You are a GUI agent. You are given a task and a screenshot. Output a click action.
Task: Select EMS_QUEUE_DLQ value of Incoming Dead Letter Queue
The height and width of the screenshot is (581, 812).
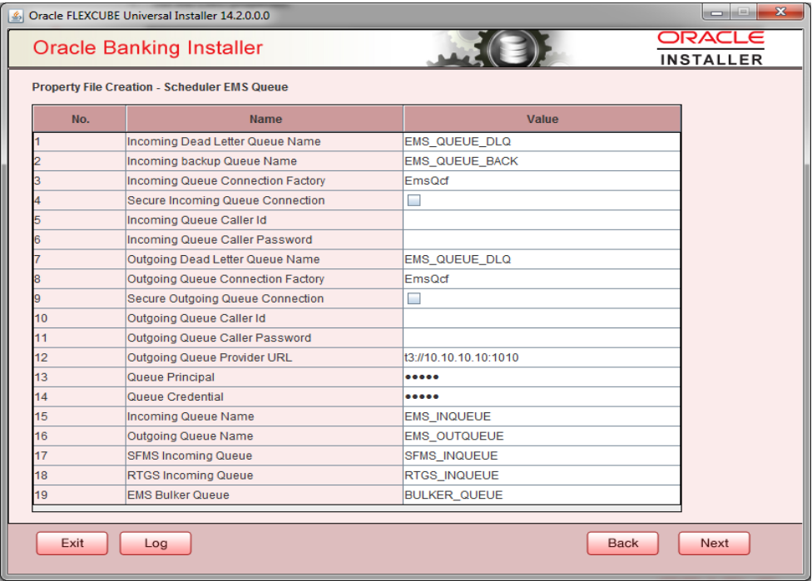coord(542,141)
